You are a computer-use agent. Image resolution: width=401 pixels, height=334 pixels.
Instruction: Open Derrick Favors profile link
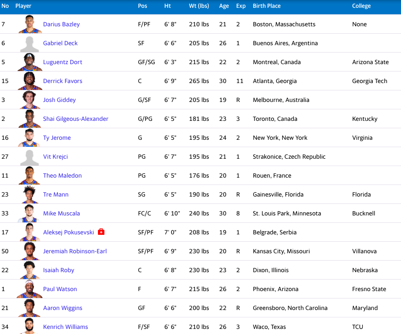63,81
